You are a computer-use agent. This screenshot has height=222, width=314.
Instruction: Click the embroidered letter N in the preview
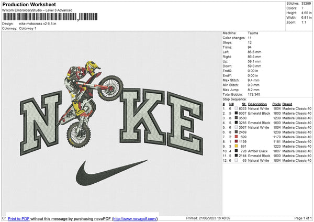(x=41, y=123)
